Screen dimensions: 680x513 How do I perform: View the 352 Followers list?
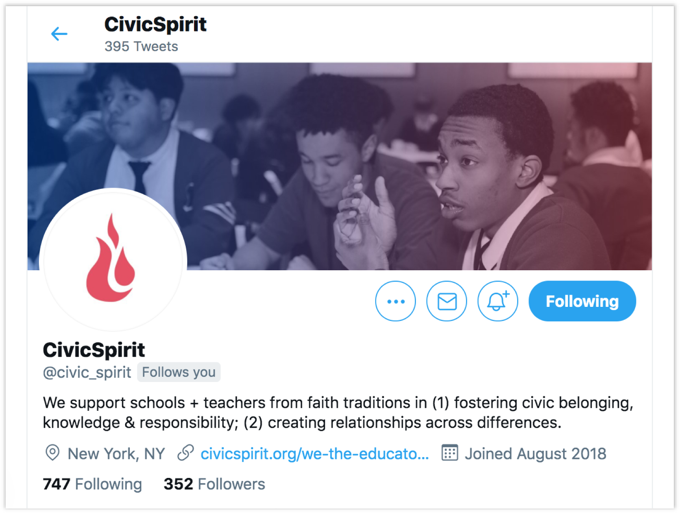(214, 484)
